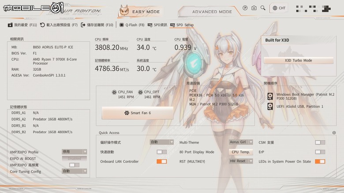This screenshot has height=193, width=344.
Task: Click the save and exit arrow icon
Action: coord(83,25)
